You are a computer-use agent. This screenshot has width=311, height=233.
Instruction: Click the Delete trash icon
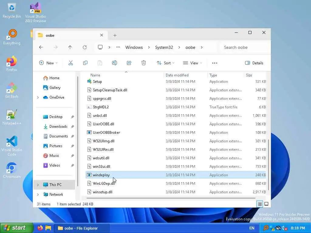(144, 63)
